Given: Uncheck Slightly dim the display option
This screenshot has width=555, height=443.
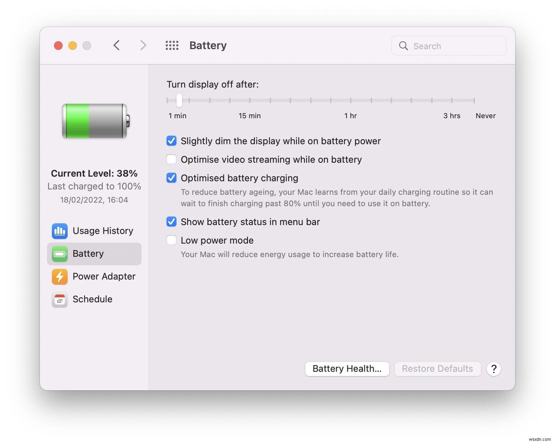Looking at the screenshot, I should coord(171,141).
